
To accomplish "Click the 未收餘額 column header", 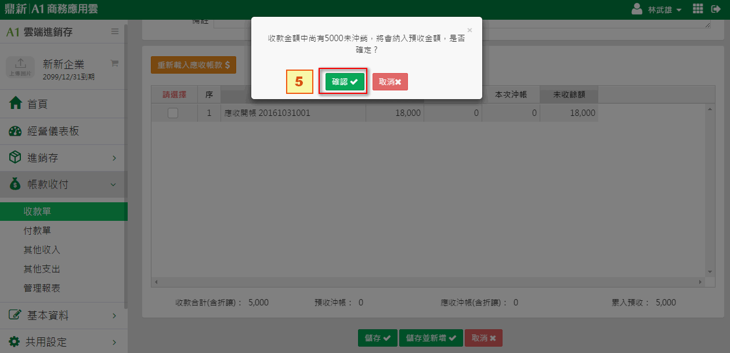I will [569, 94].
